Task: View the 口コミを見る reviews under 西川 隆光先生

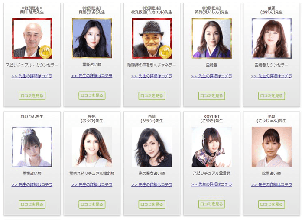Action: coord(32,95)
